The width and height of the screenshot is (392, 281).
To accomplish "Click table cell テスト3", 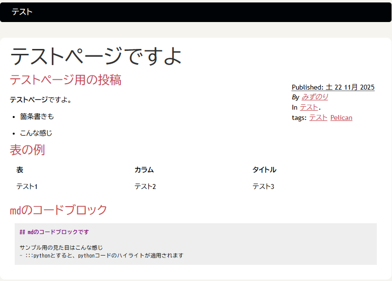I will point(263,187).
